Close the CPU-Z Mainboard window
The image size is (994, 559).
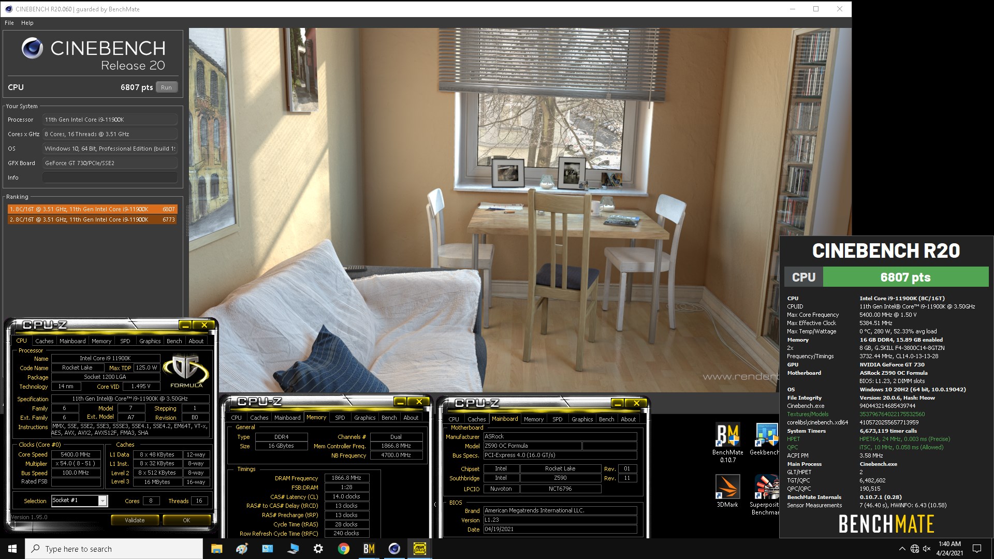[x=636, y=403]
